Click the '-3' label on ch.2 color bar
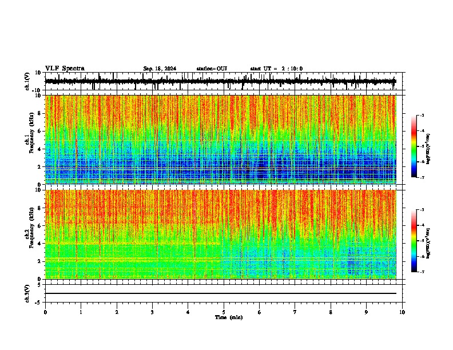Image resolution: width=453 pixels, height=350 pixels. (x=422, y=210)
